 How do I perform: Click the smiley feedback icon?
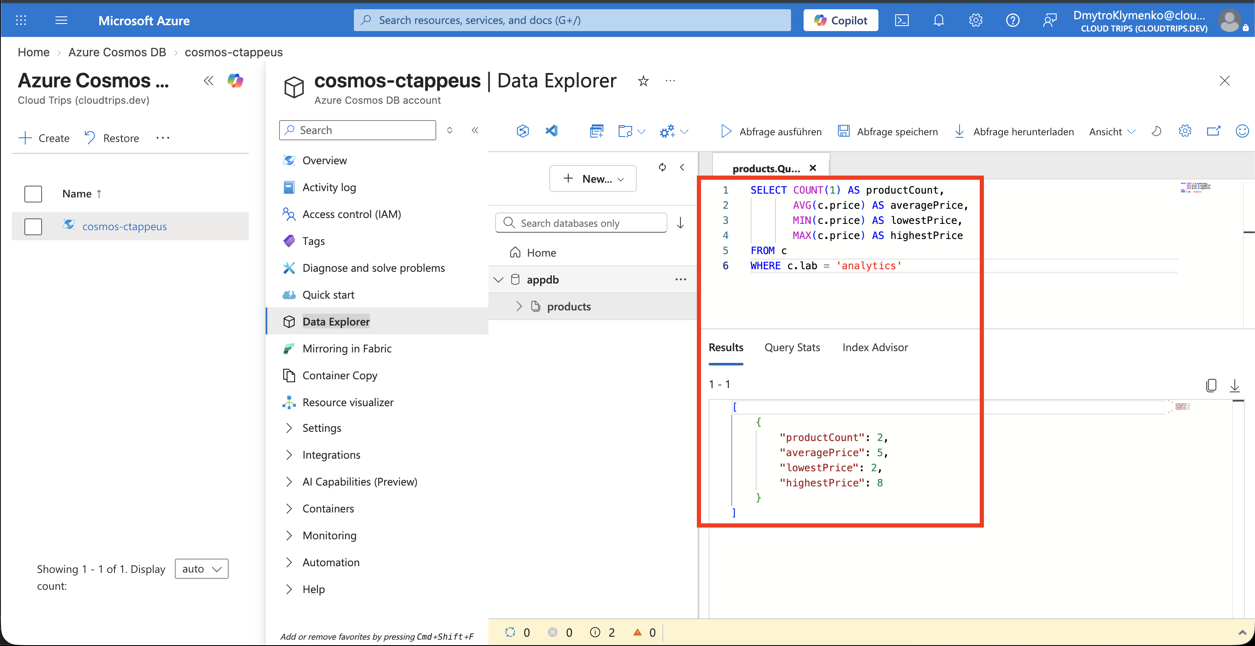[1243, 131]
